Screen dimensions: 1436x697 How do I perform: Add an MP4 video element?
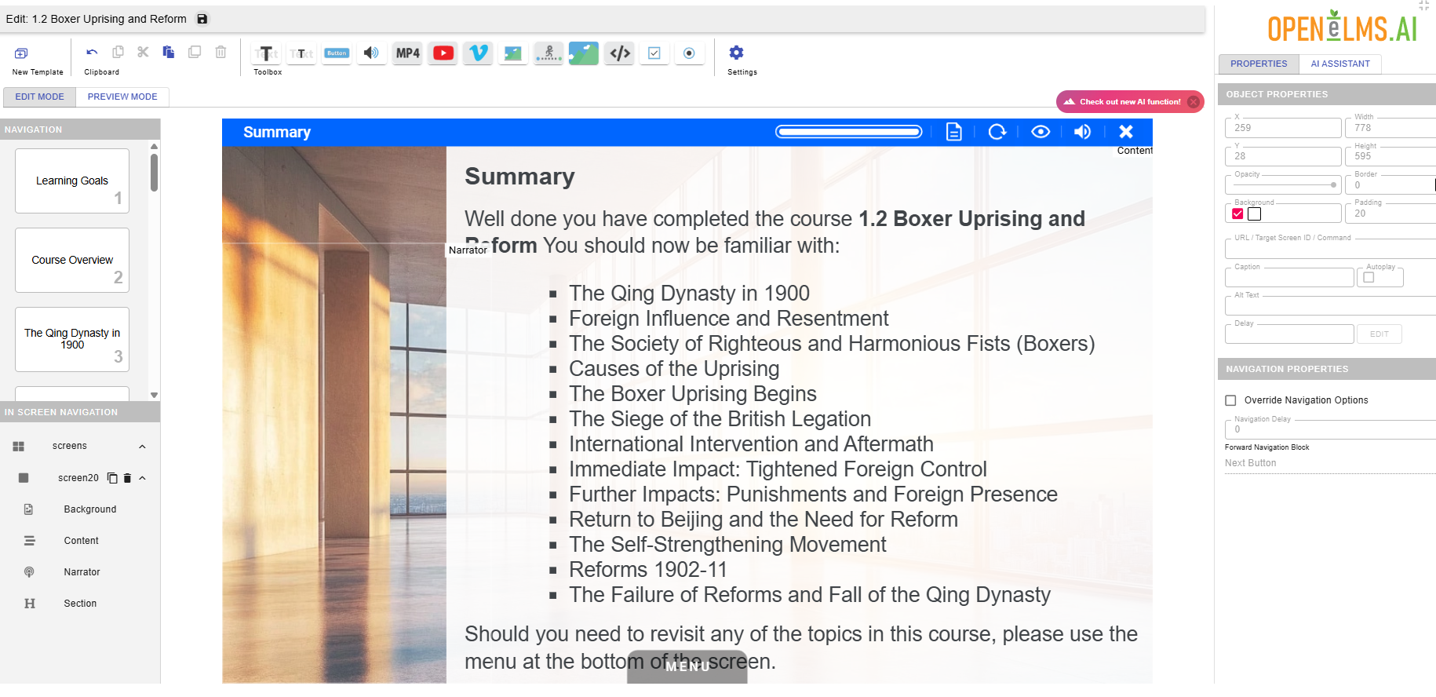coord(407,53)
